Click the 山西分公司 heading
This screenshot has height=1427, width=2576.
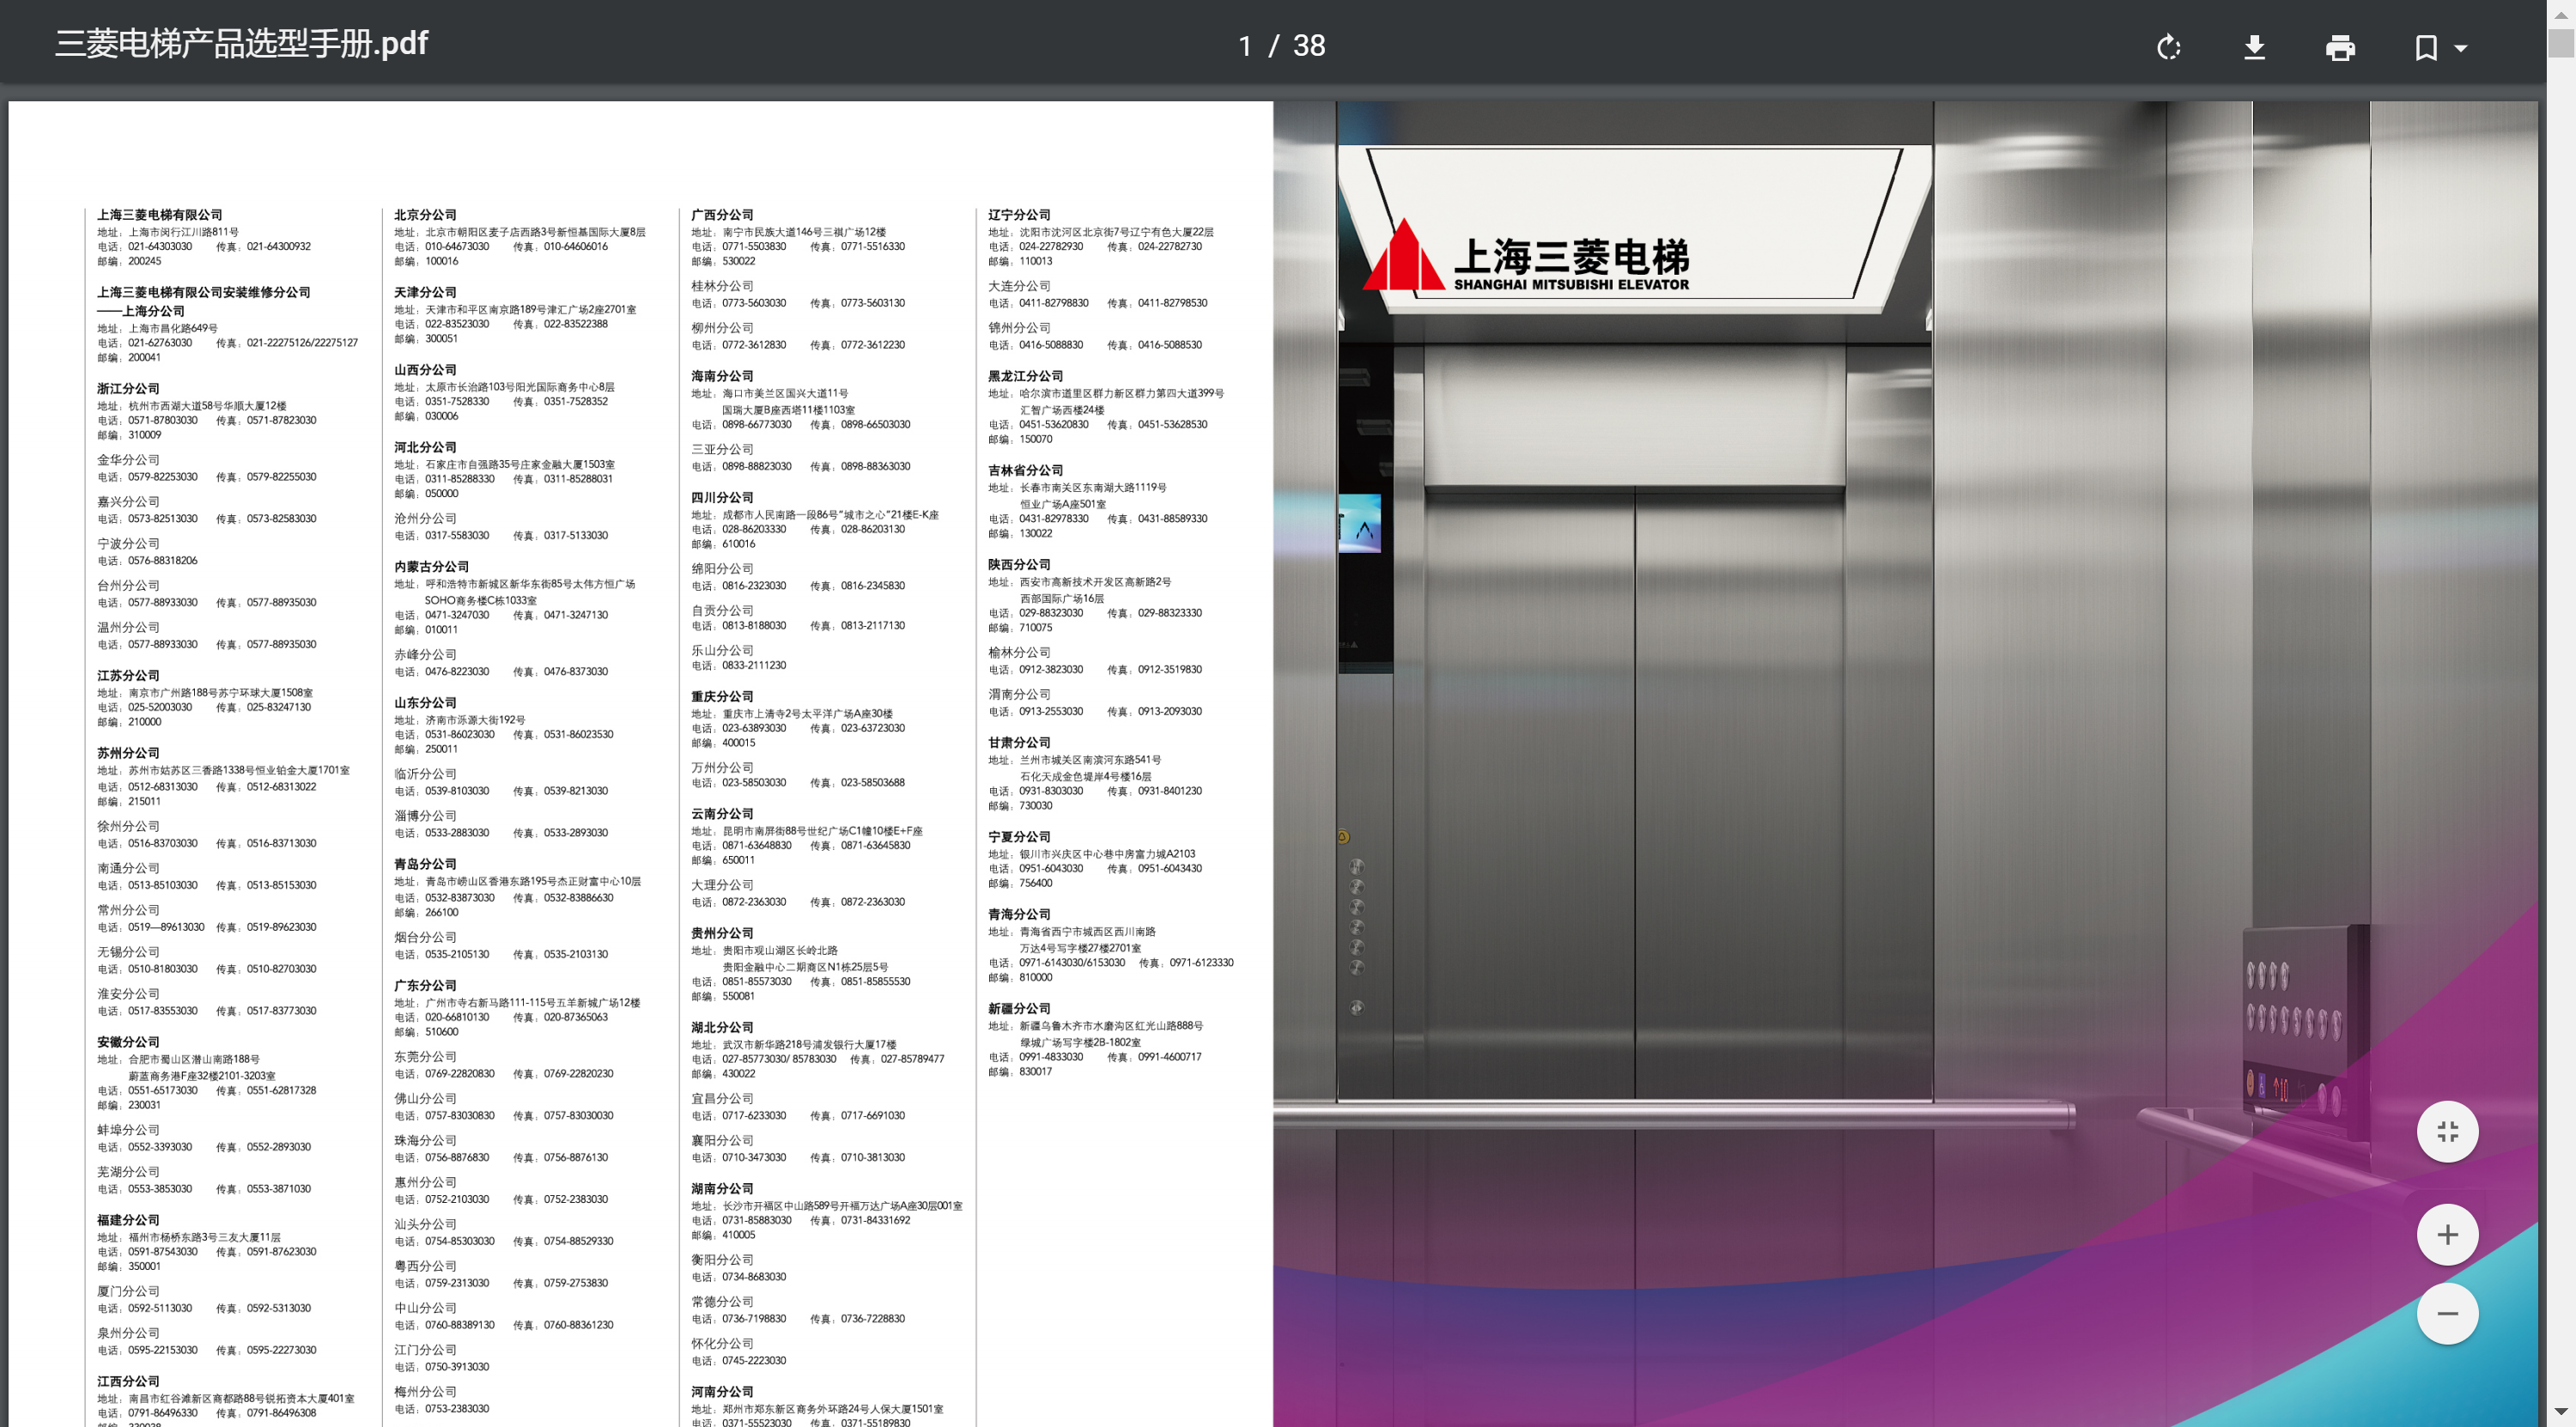425,370
